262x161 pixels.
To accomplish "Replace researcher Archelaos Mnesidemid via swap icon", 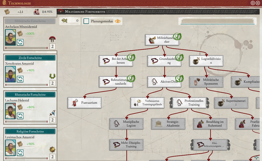I will coord(20,42).
